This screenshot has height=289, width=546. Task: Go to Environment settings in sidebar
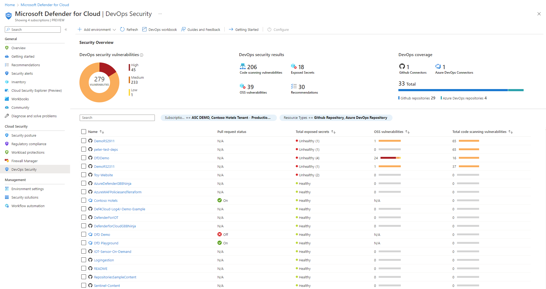coord(27,189)
